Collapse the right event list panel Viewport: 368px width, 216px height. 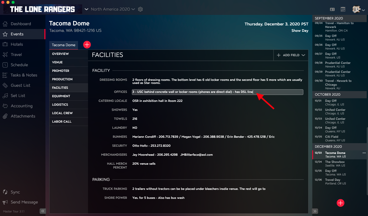[x=315, y=211]
